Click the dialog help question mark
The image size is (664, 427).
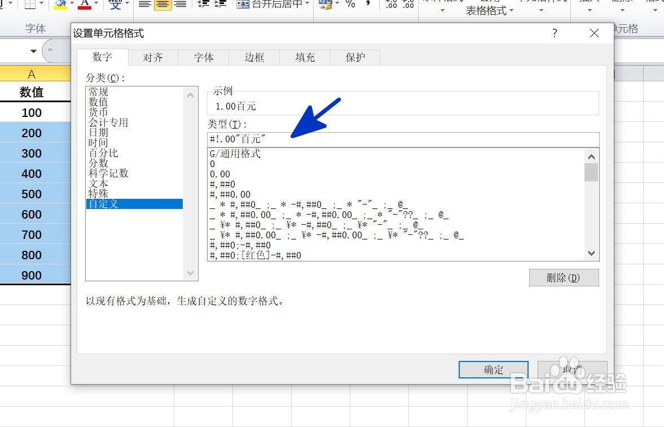click(555, 33)
